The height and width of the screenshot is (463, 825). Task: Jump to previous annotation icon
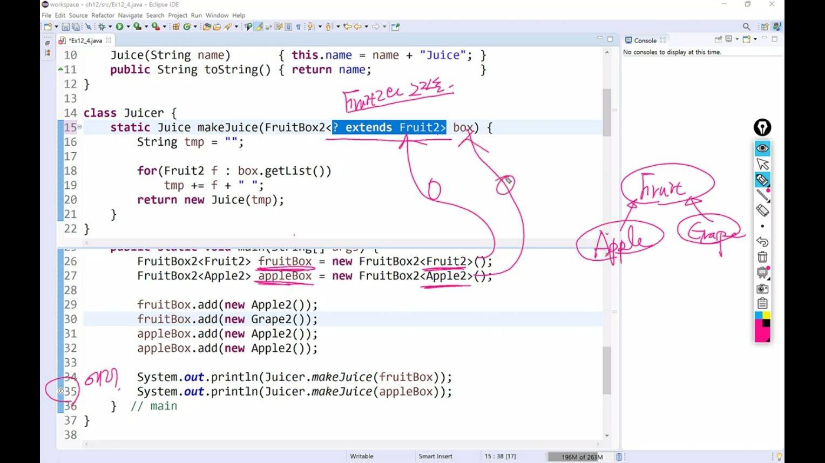point(328,26)
